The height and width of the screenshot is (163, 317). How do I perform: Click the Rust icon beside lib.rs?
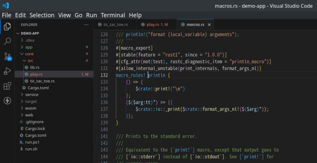point(26,68)
